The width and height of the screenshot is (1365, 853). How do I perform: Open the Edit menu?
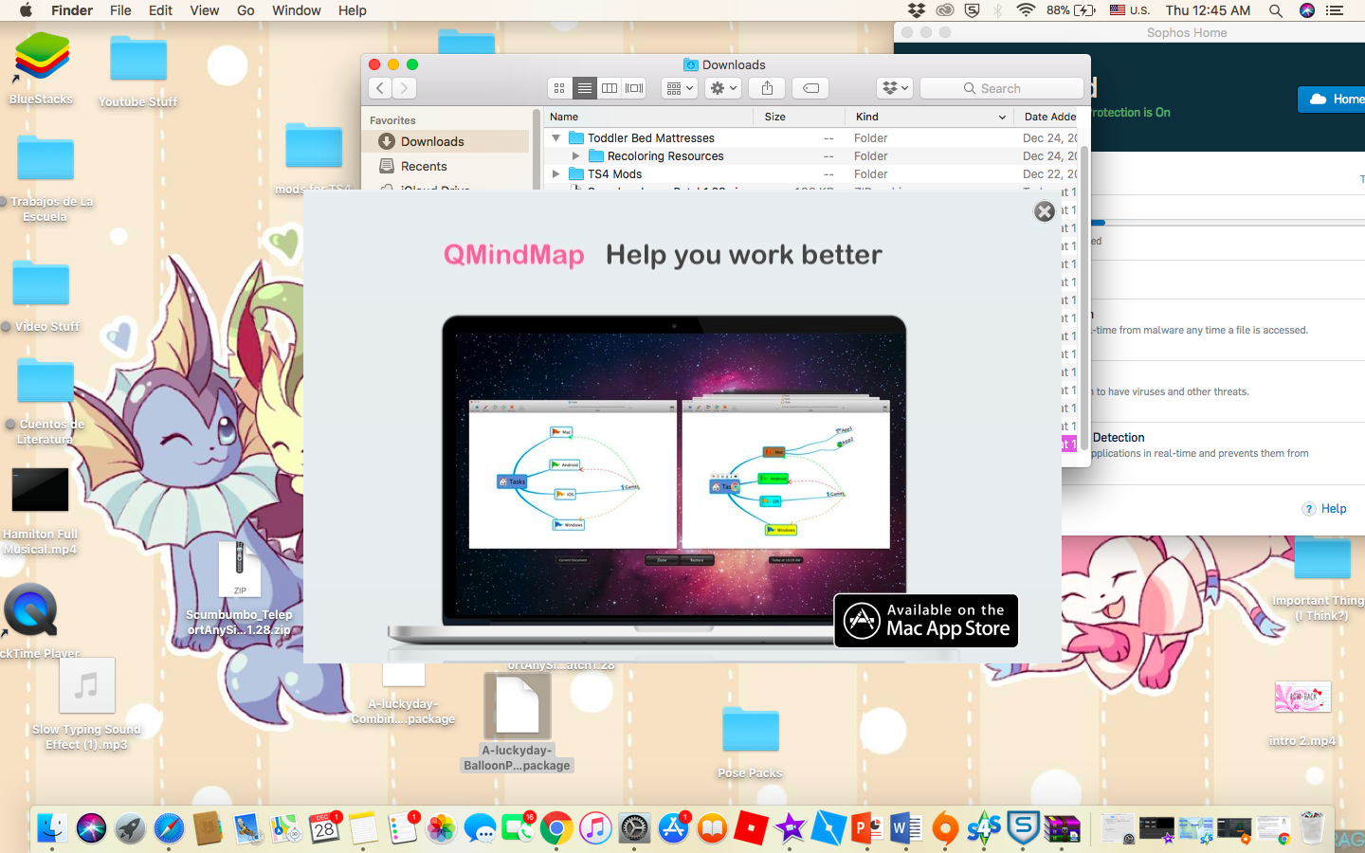pos(160,10)
